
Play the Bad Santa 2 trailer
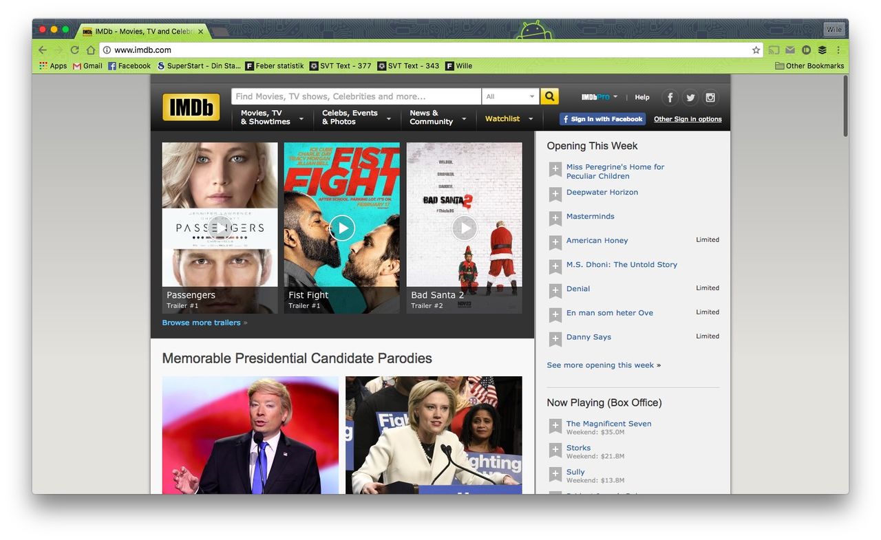464,228
